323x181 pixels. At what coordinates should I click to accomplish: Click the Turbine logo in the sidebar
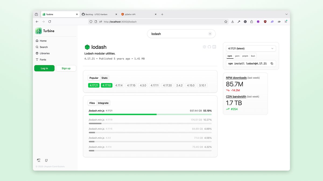coord(38,31)
